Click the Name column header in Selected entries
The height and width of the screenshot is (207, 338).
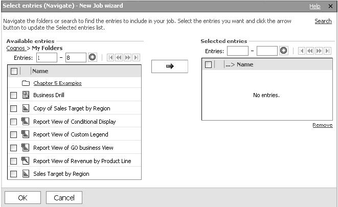click(245, 64)
